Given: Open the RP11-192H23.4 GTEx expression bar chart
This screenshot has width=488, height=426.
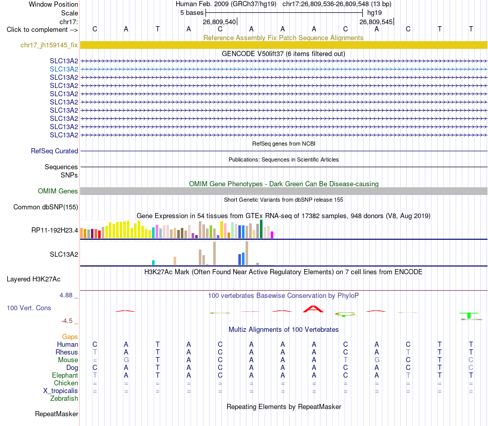Looking at the screenshot, I should [177, 229].
